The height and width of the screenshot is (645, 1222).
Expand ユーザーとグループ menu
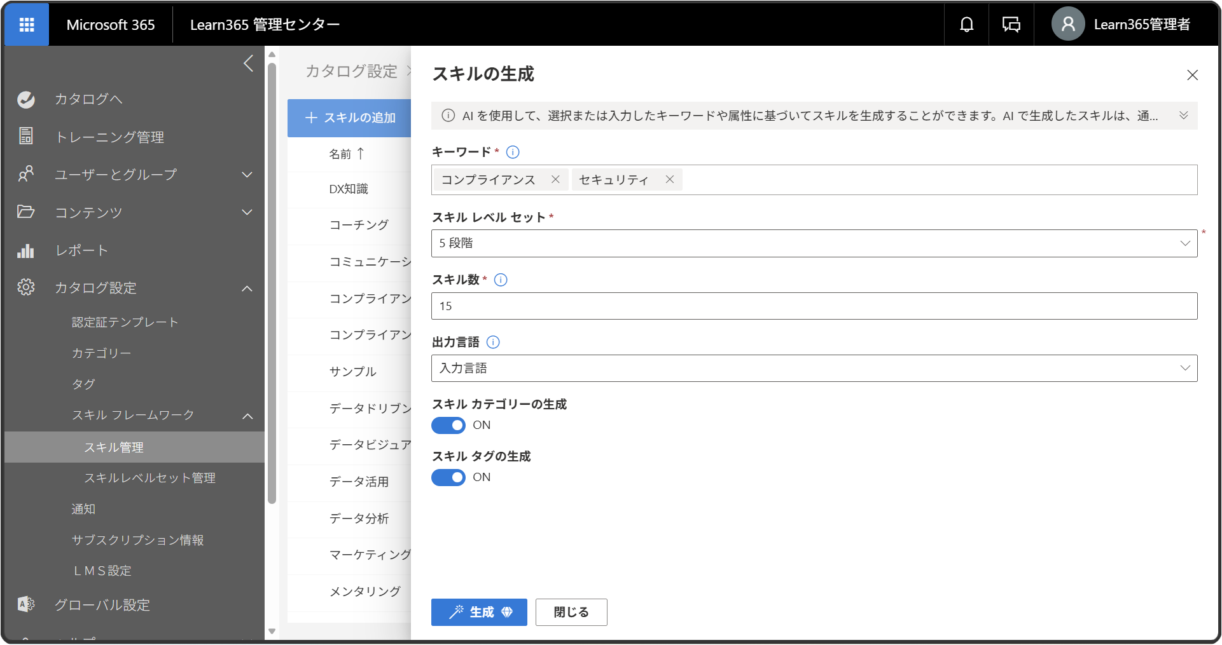tap(247, 175)
